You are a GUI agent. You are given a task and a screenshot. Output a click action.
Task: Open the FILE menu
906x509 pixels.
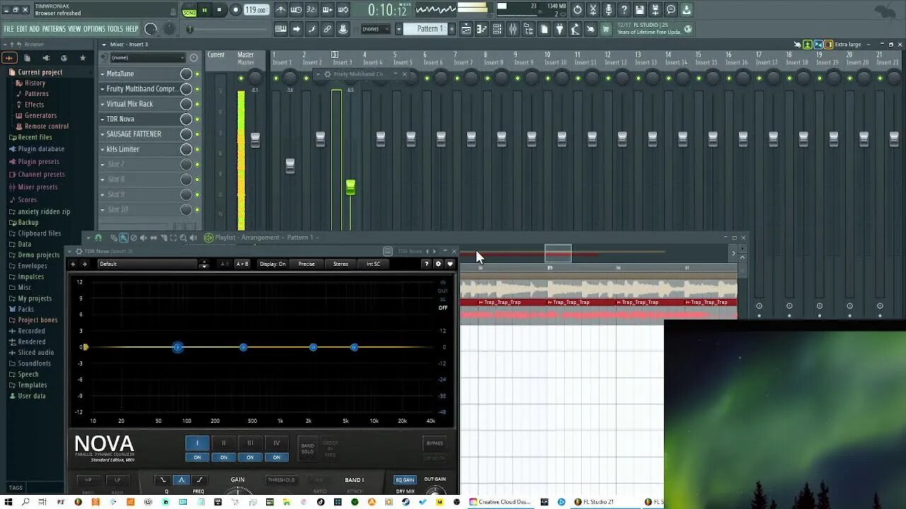pyautogui.click(x=8, y=29)
